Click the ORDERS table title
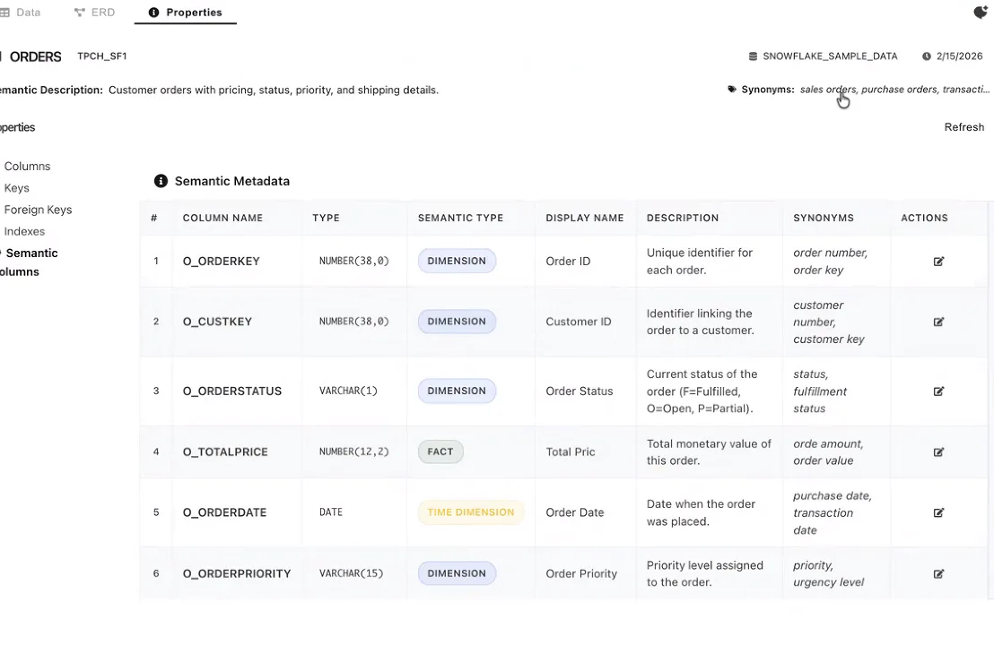 click(x=36, y=57)
